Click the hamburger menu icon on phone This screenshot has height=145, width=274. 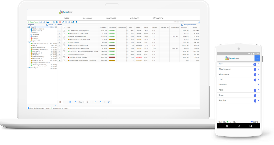pos(257,58)
